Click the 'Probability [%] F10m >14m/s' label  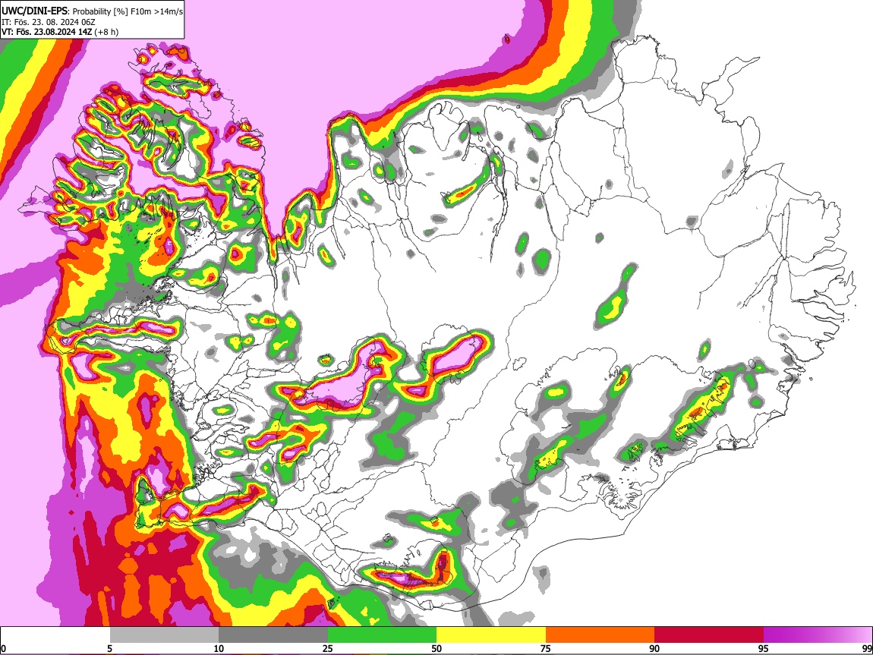[x=128, y=11]
